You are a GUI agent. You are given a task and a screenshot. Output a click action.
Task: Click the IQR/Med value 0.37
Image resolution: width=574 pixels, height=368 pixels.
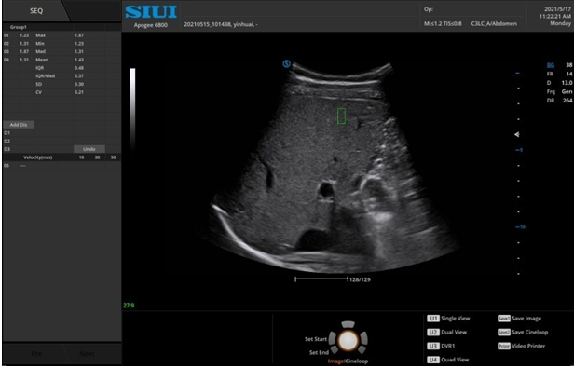click(79, 75)
